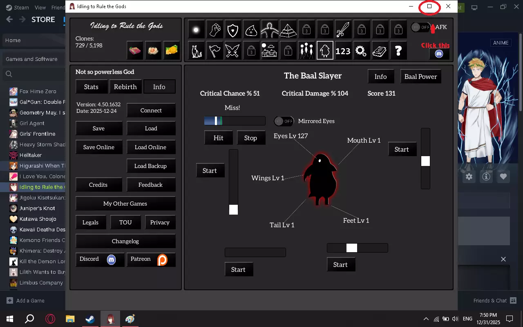The width and height of the screenshot is (523, 327).
Task: Open the pyramid icon panel
Action: 288,29
